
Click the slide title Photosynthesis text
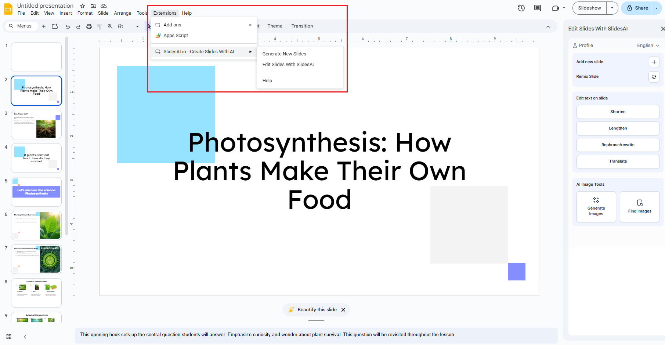click(x=319, y=171)
